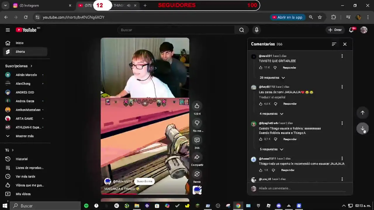Expand 4 respuestas replies
The height and width of the screenshot is (210, 374).
pyautogui.click(x=271, y=114)
